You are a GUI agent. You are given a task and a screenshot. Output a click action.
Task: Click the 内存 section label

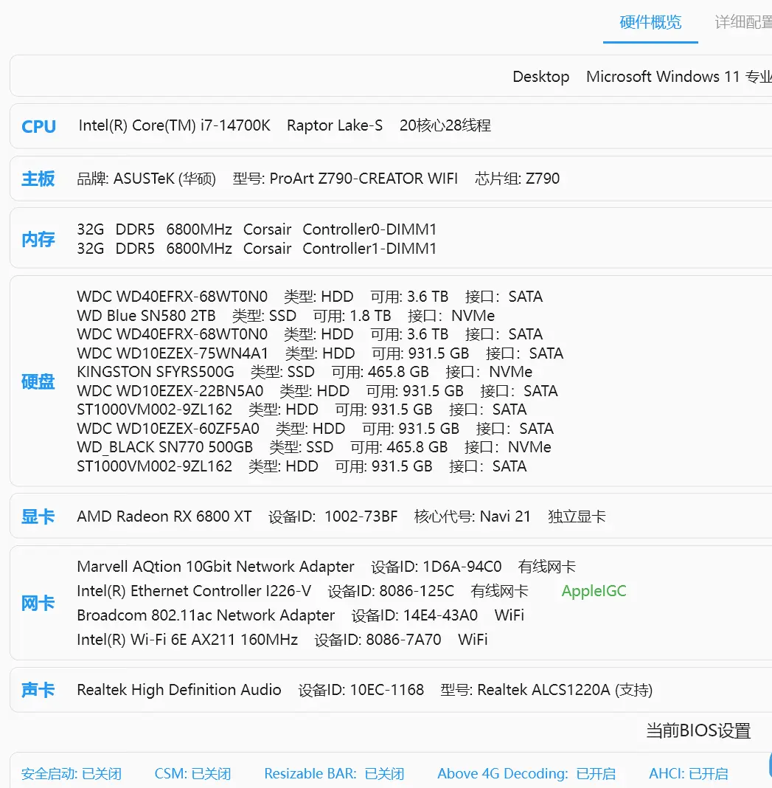[x=38, y=239]
